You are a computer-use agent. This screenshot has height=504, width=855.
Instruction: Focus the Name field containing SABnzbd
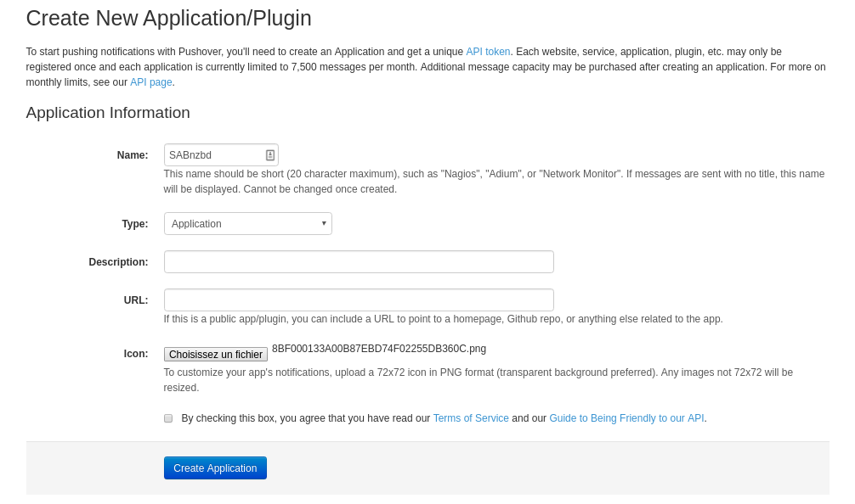click(221, 155)
